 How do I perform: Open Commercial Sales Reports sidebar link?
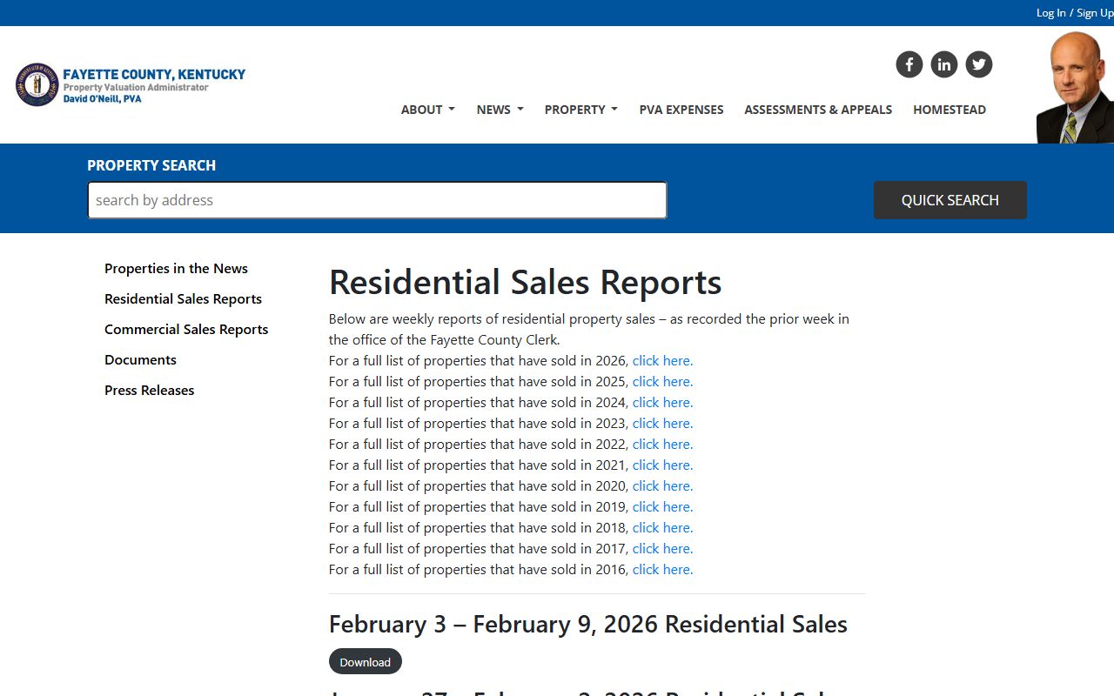(x=186, y=330)
